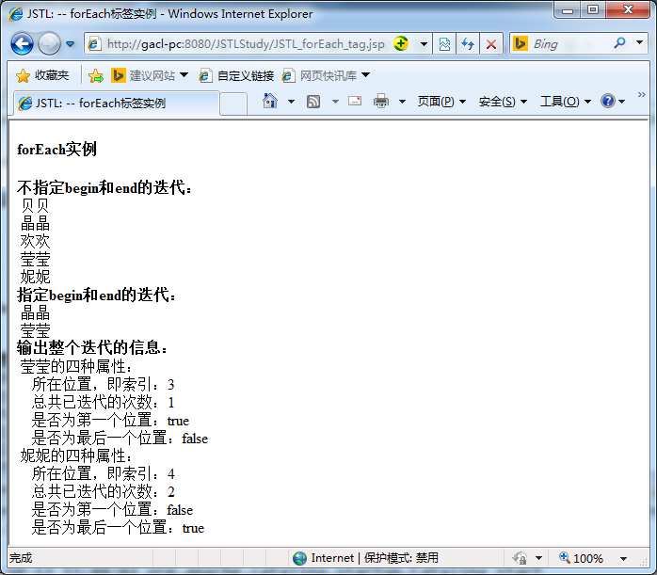
Task: Open a new blank tab
Action: (233, 103)
